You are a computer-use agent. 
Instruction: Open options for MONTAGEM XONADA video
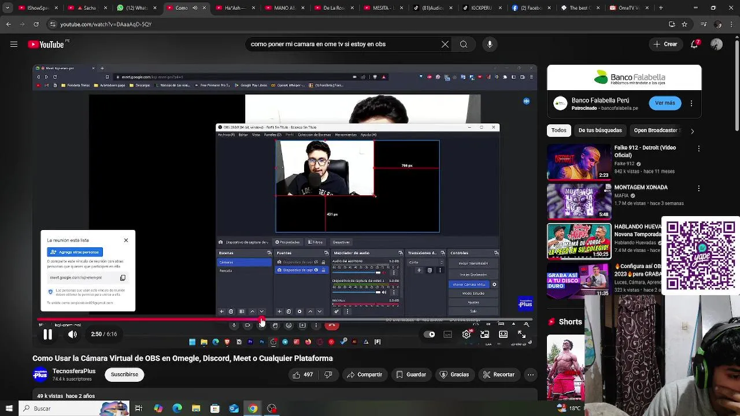pos(698,188)
